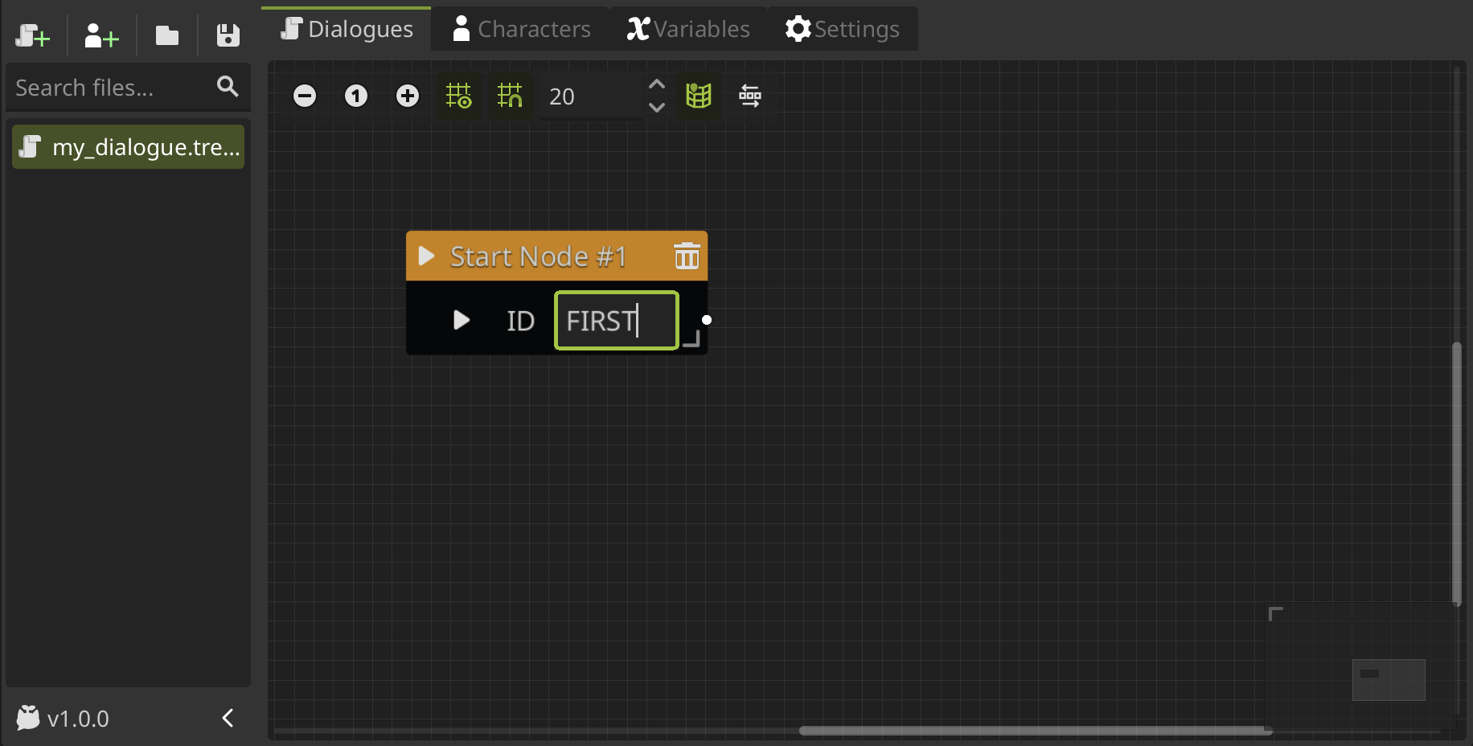
Task: Open a dialogue project folder
Action: (166, 35)
